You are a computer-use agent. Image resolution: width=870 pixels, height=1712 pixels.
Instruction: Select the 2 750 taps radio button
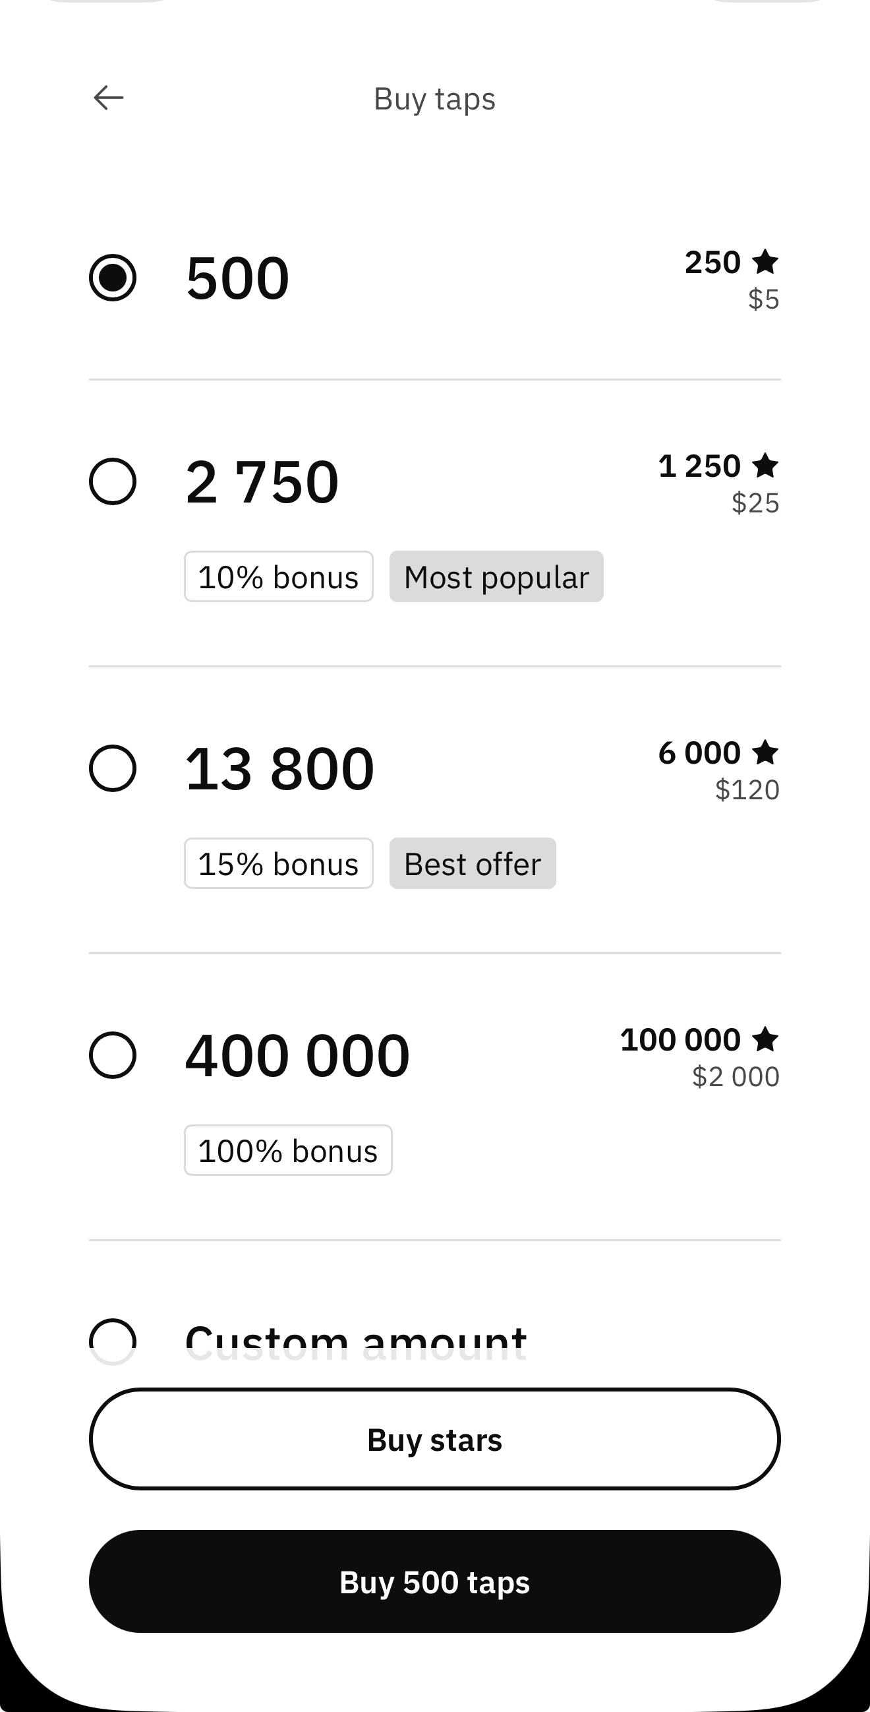pos(113,481)
